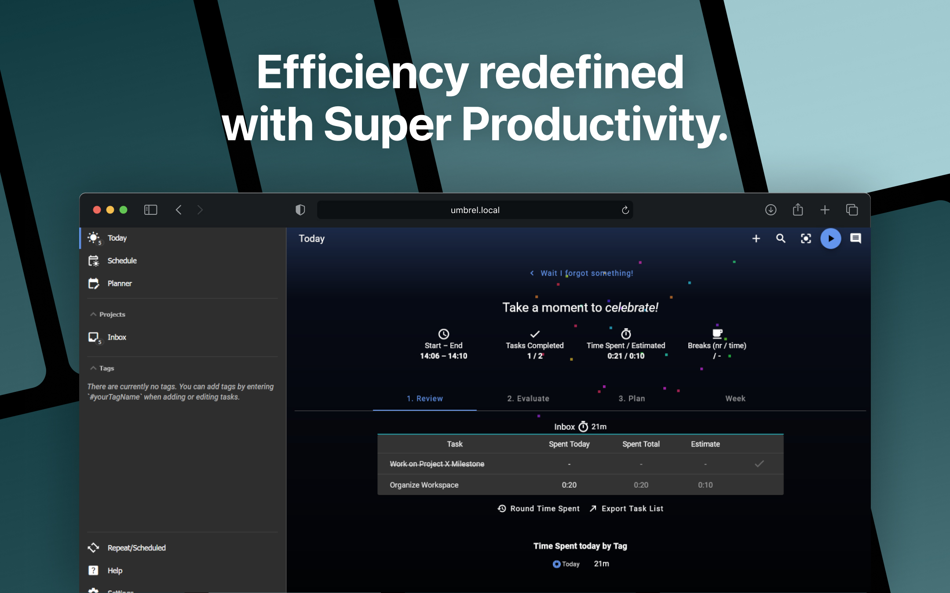
Task: Open the Repeat/Scheduled view
Action: tap(137, 547)
